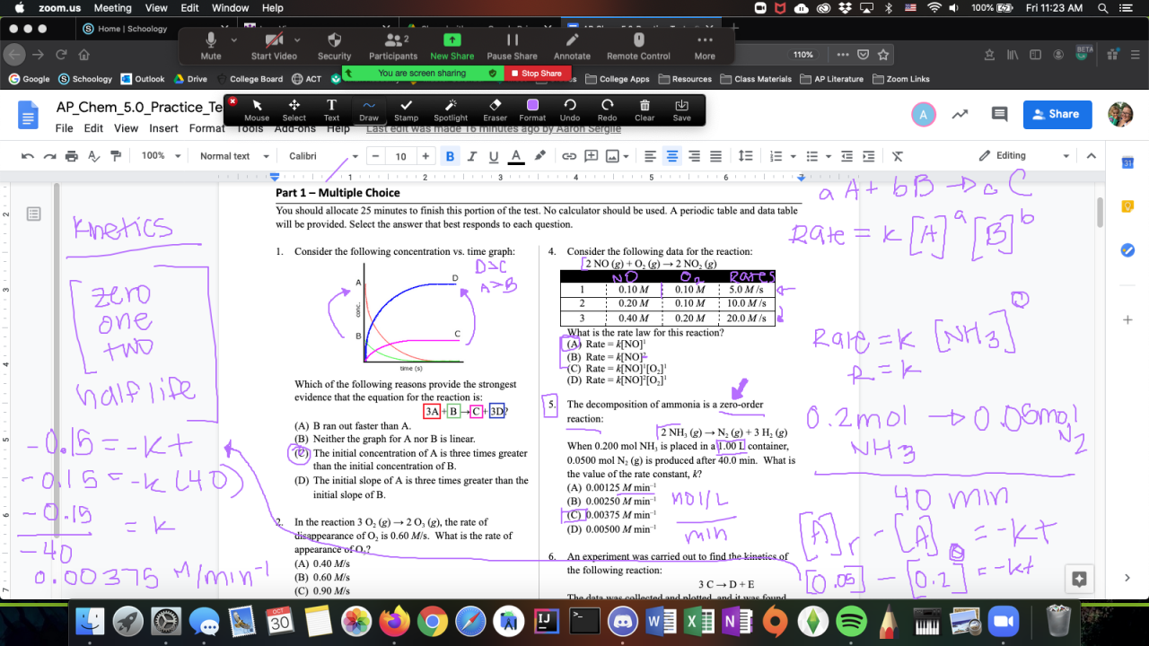Toggle bold formatting
1149x646 pixels.
click(449, 156)
